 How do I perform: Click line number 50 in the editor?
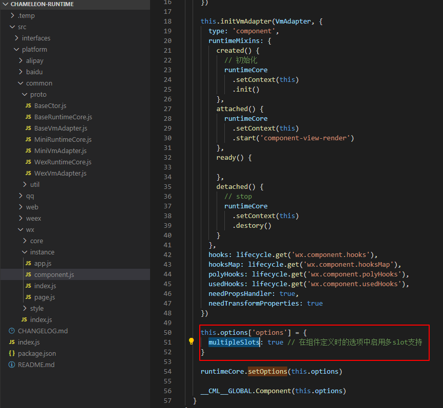(167, 332)
